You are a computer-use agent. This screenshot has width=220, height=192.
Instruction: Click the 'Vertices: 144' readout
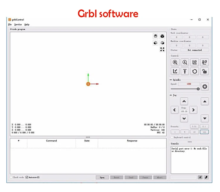tap(158, 130)
